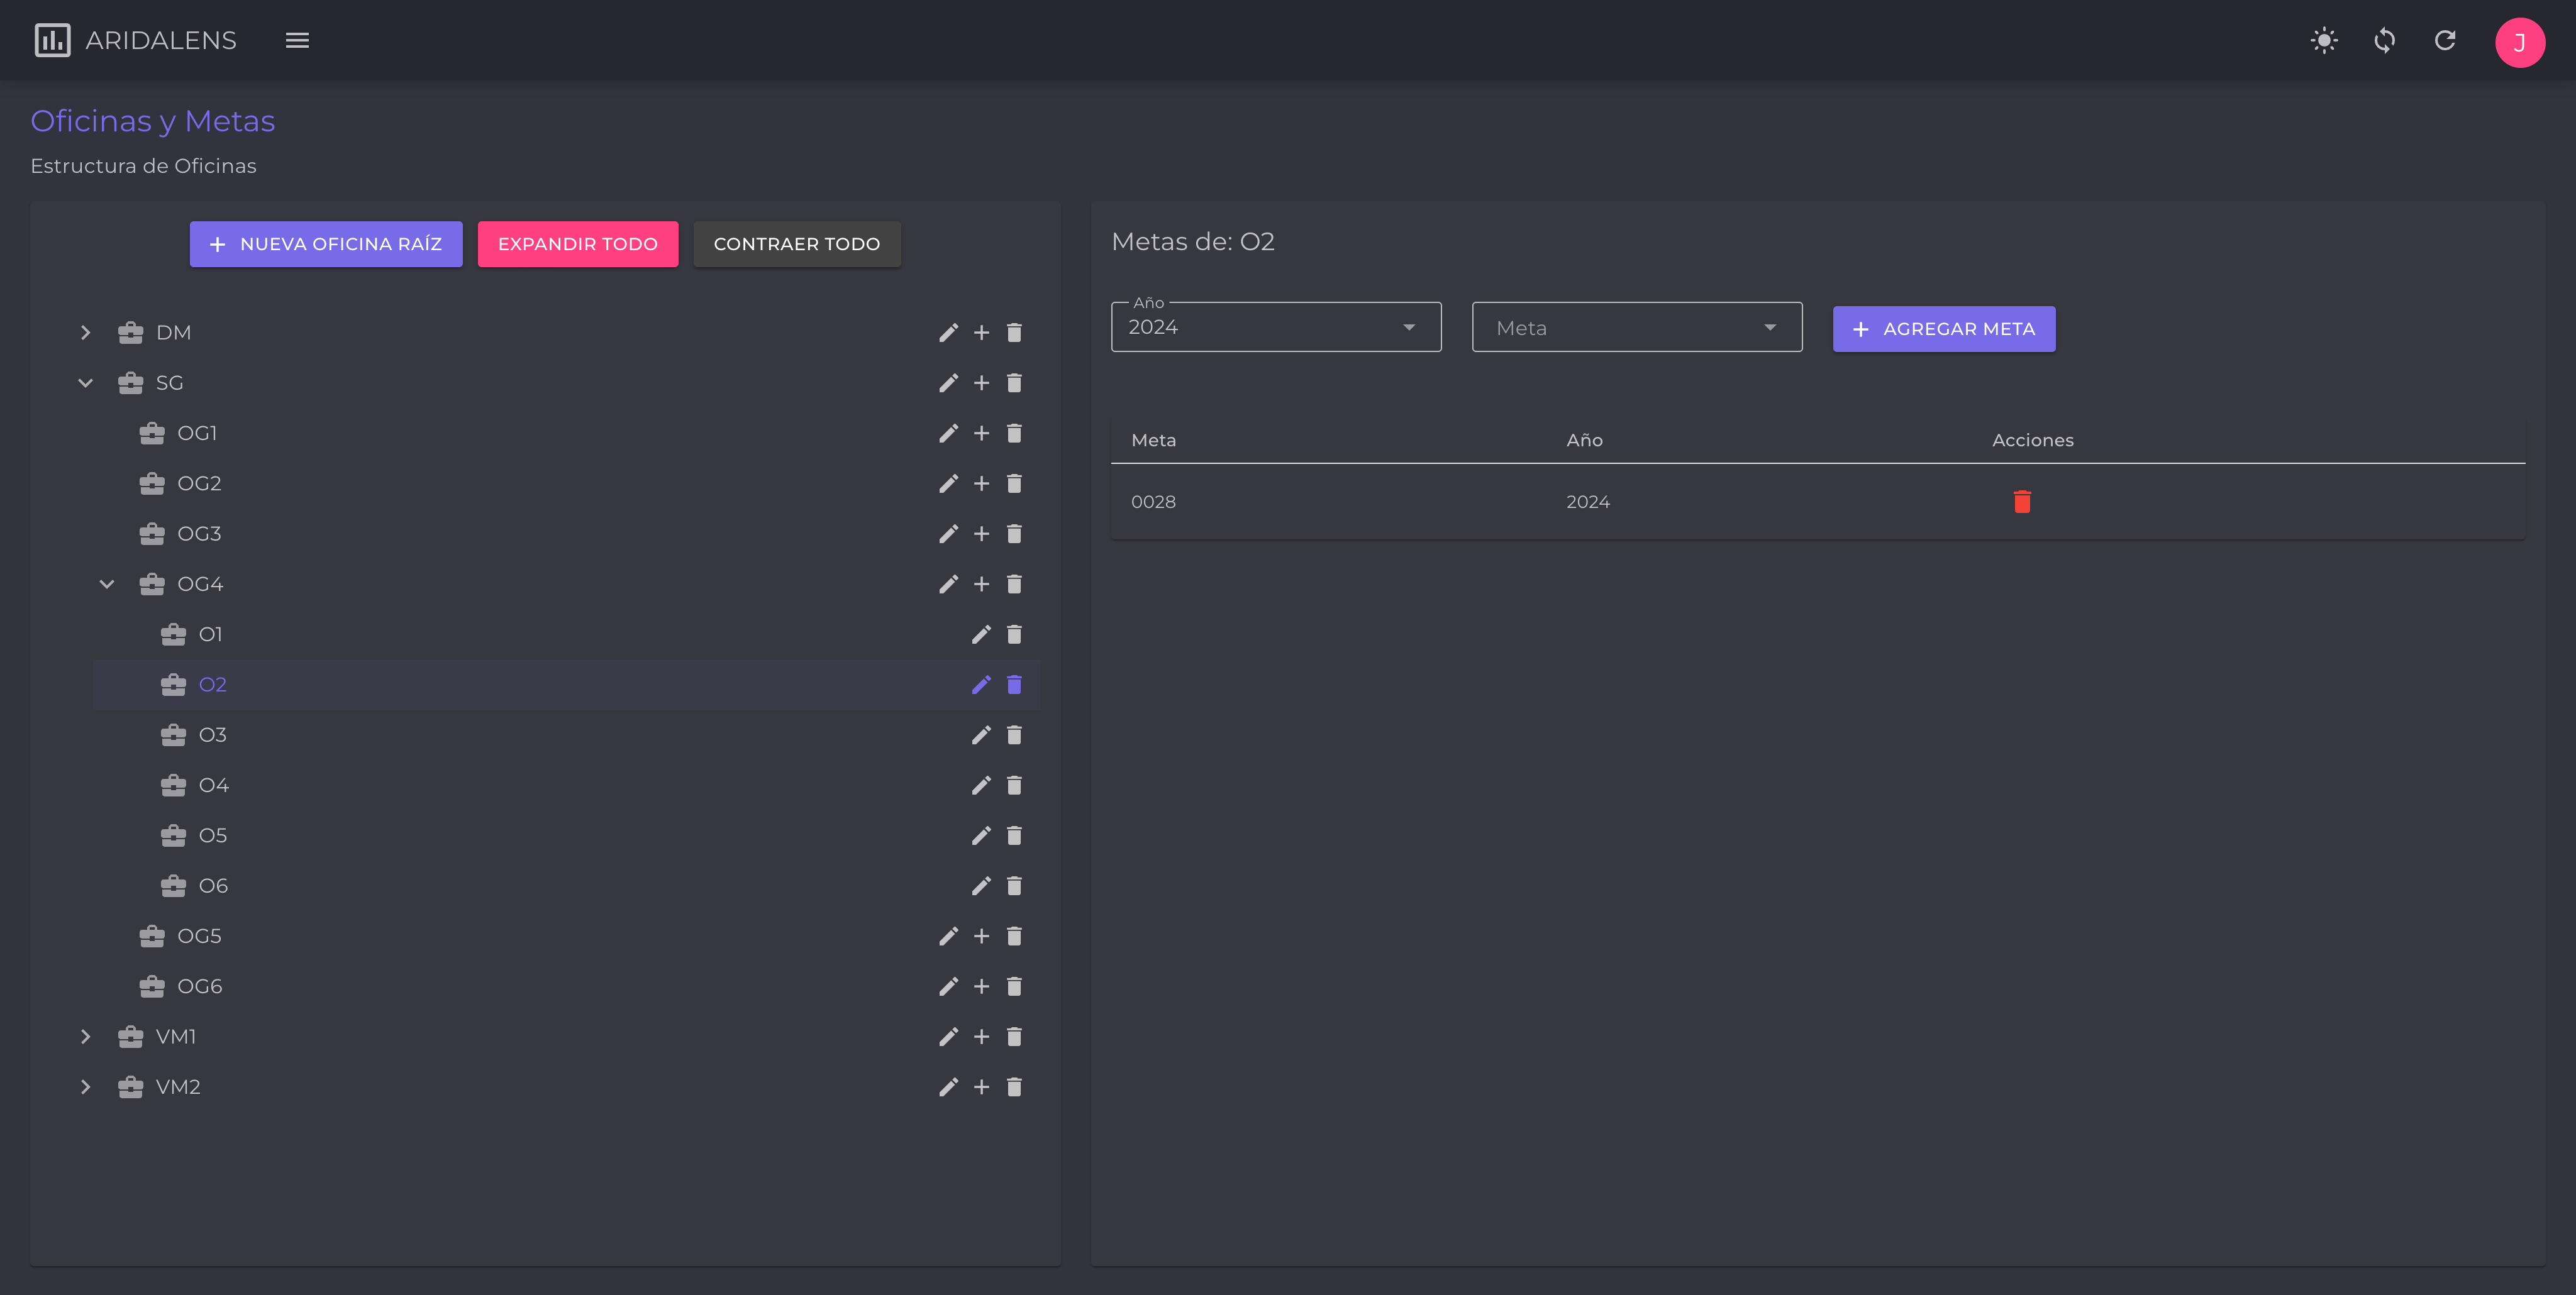Click the add office plus icon beside OG5

click(981, 936)
